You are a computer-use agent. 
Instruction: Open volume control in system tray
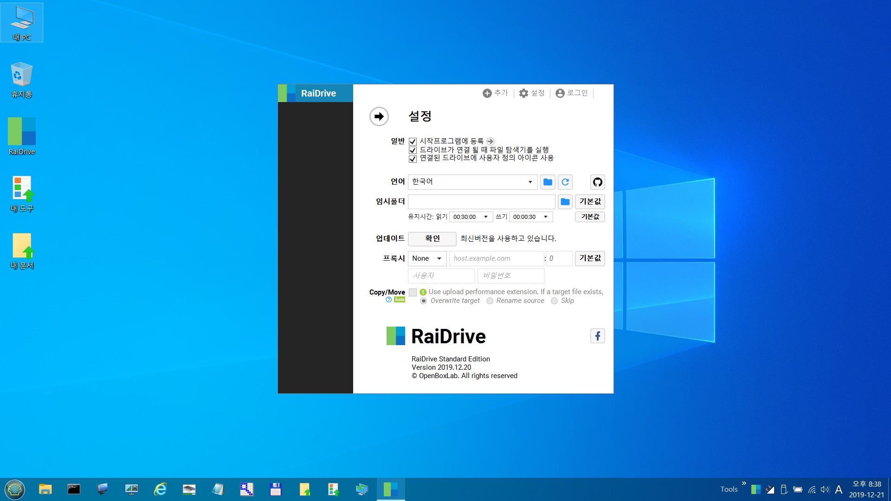pyautogui.click(x=825, y=489)
